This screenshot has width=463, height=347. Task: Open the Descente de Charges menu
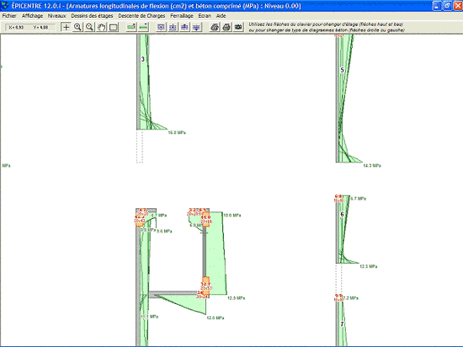[141, 16]
